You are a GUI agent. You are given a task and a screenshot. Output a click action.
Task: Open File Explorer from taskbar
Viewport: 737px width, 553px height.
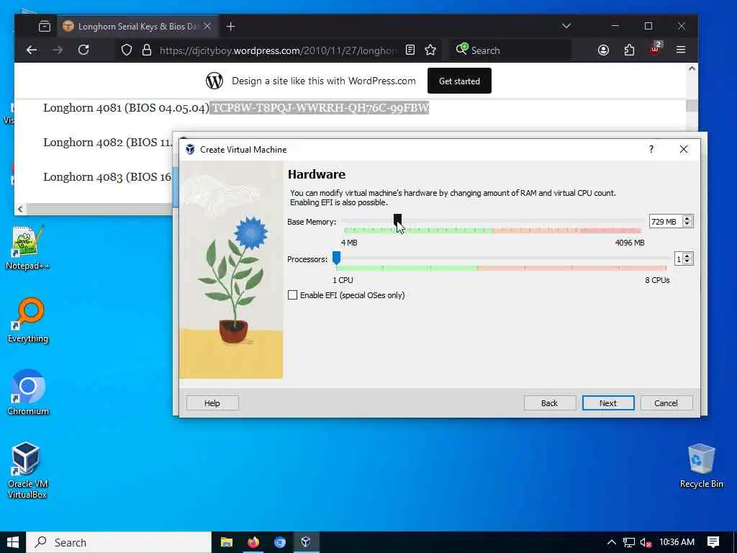[x=227, y=542]
